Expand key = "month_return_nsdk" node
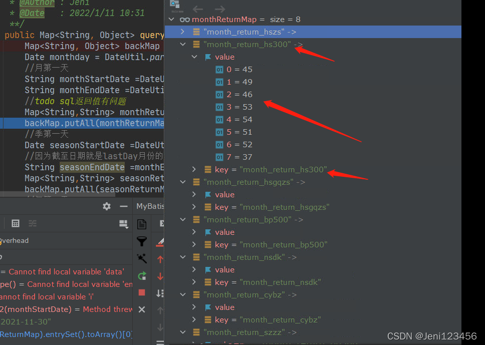 click(x=194, y=282)
